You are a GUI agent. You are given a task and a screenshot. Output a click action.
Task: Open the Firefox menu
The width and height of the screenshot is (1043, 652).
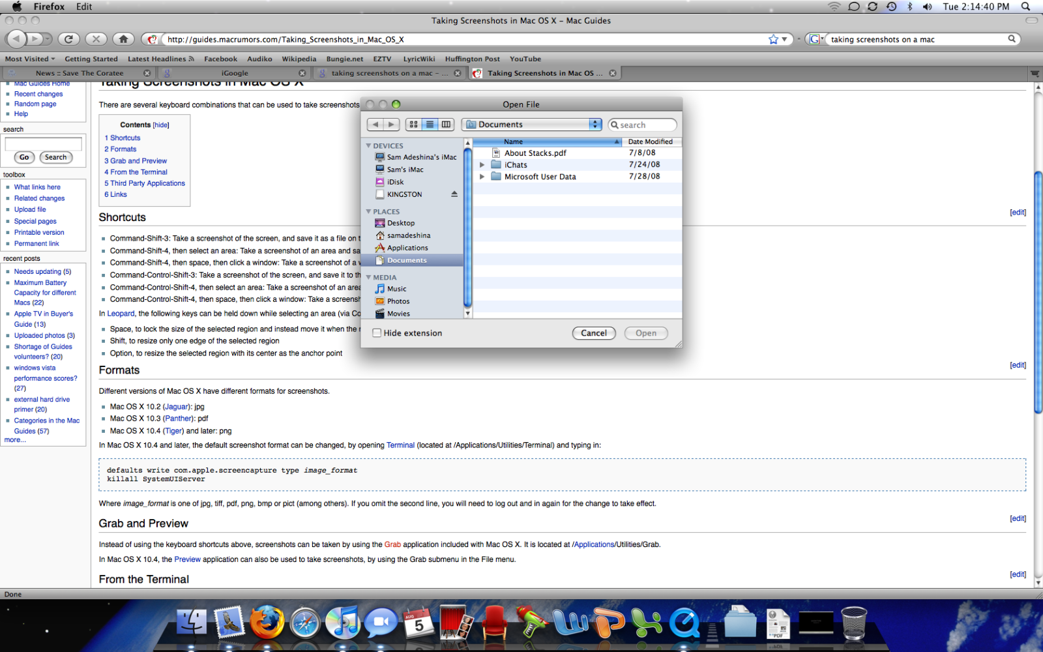(x=49, y=7)
